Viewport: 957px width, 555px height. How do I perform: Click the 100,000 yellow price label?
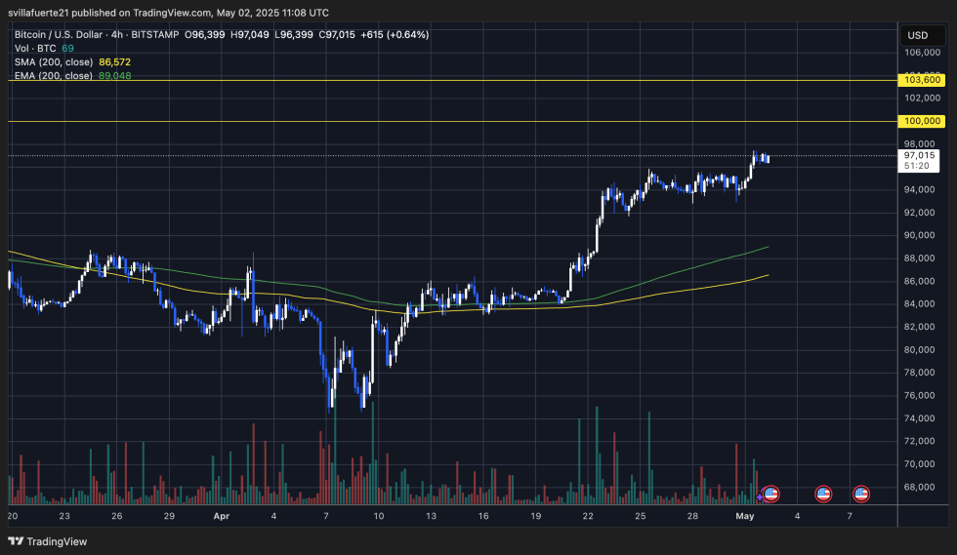click(x=922, y=121)
